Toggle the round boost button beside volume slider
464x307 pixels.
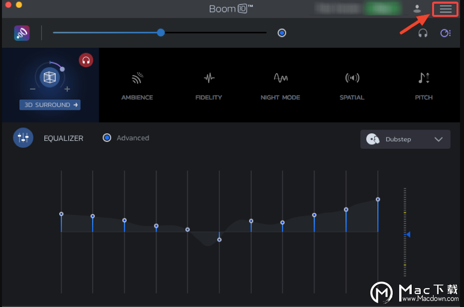coord(282,33)
